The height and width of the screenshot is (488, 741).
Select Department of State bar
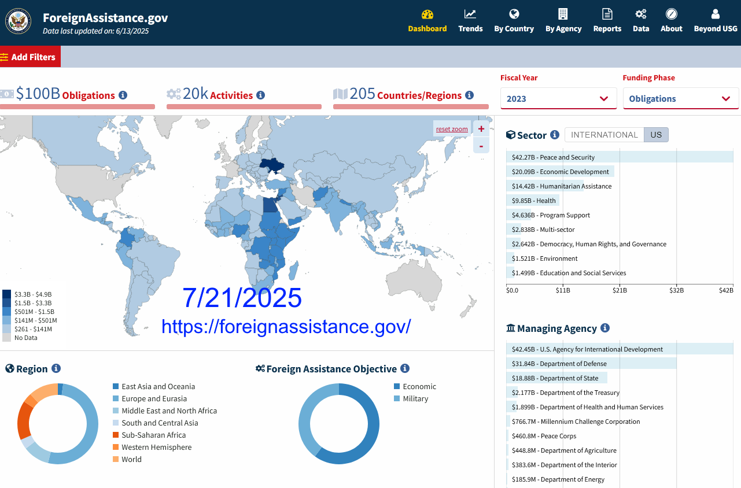(556, 378)
